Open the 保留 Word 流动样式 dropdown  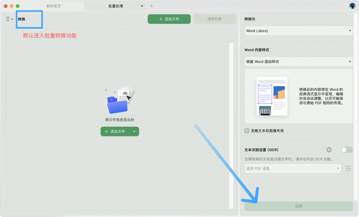tap(298, 62)
